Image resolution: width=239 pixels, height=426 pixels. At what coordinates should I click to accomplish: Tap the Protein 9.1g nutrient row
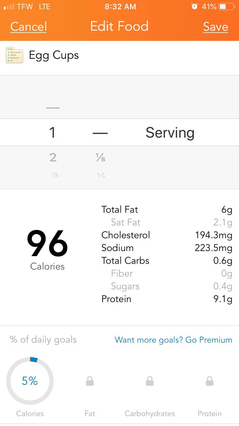167,299
